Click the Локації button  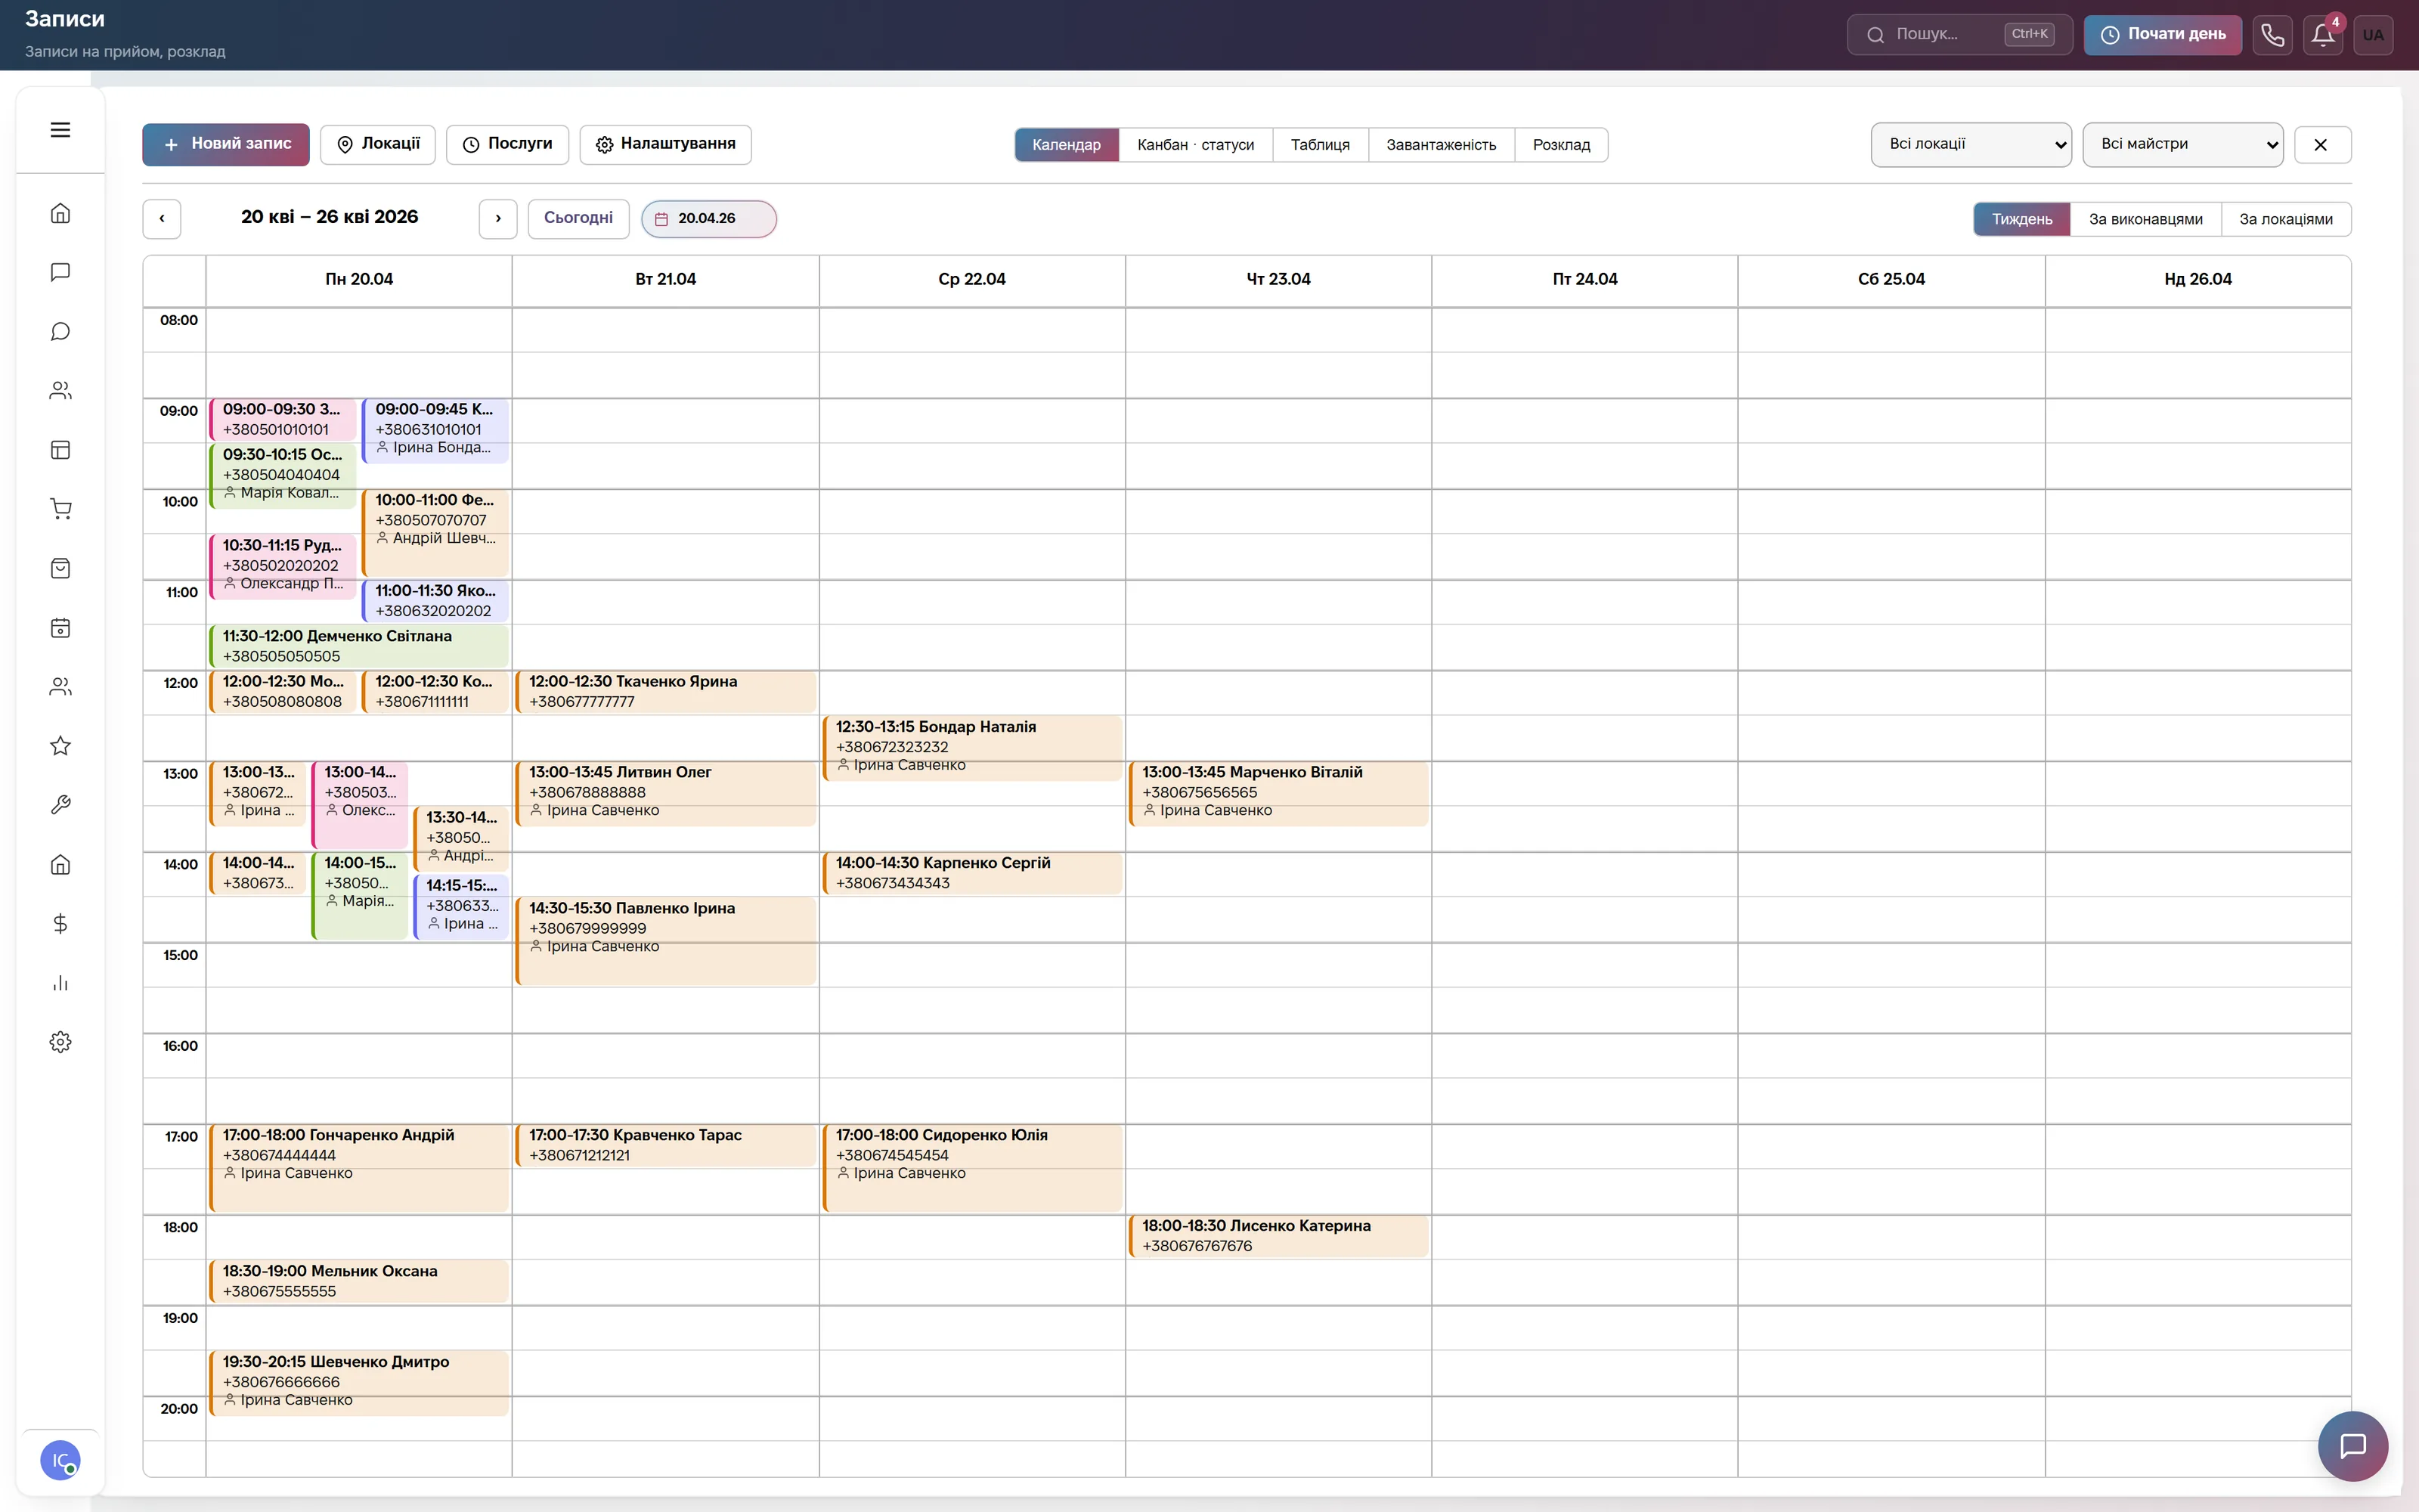tap(378, 144)
